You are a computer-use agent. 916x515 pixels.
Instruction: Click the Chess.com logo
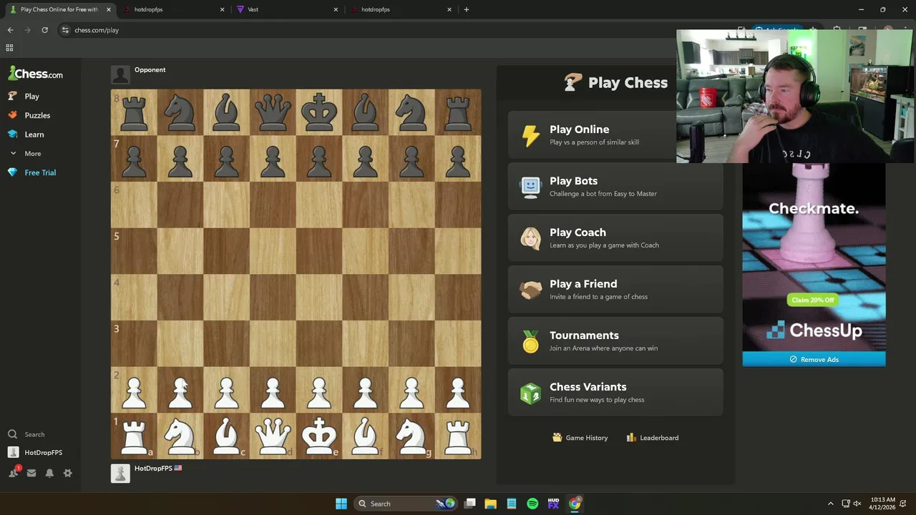tap(35, 74)
